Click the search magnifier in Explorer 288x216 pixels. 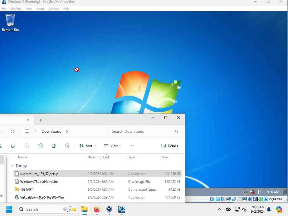(x=177, y=131)
